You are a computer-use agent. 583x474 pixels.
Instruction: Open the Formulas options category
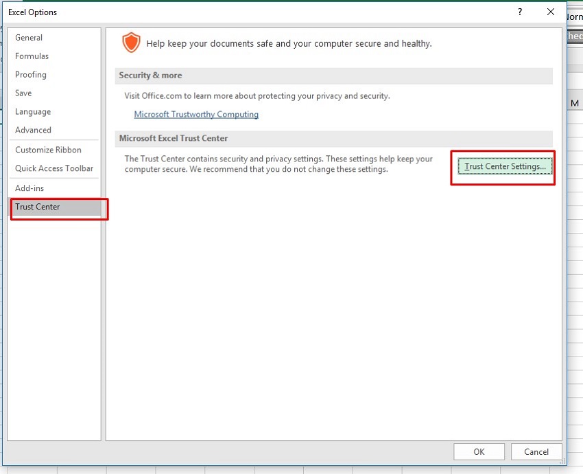(32, 56)
